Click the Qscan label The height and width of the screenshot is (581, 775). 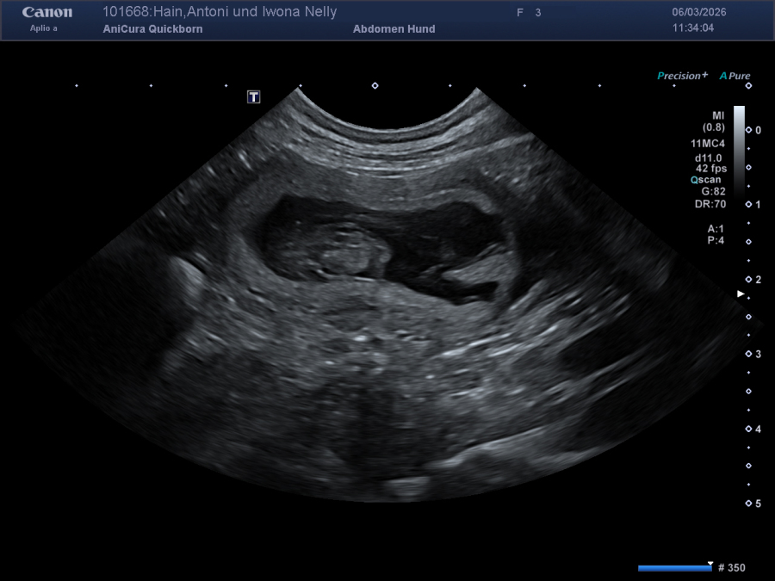pyautogui.click(x=708, y=180)
